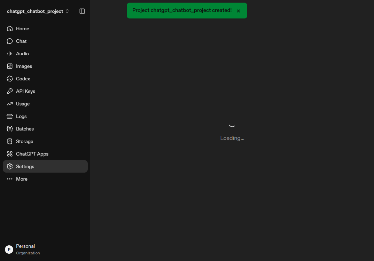Click the Logs stack icon
Image resolution: width=374 pixels, height=261 pixels.
(9, 116)
